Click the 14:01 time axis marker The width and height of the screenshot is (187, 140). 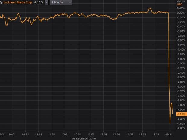pos(117,134)
